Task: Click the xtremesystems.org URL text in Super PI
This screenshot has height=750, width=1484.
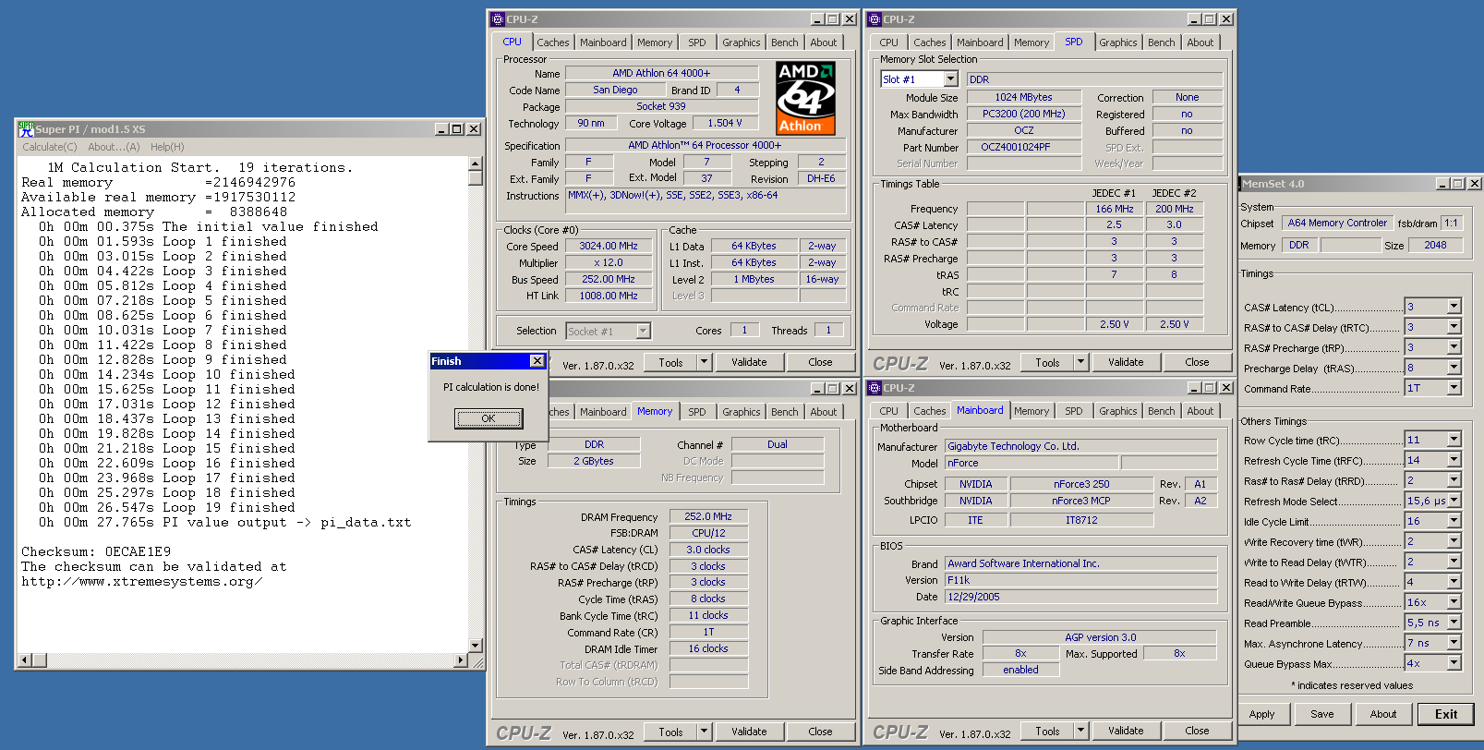Action: pyautogui.click(x=142, y=582)
